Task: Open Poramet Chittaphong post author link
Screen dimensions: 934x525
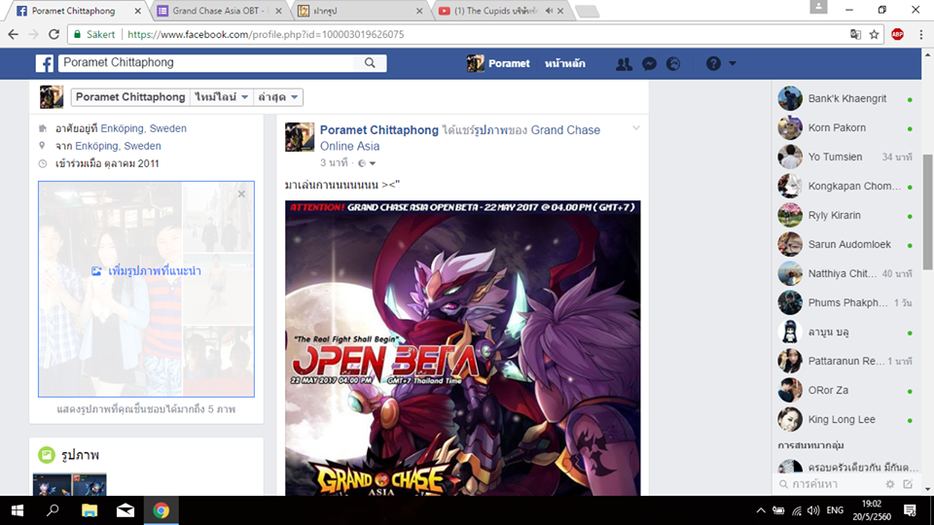Action: tap(379, 129)
